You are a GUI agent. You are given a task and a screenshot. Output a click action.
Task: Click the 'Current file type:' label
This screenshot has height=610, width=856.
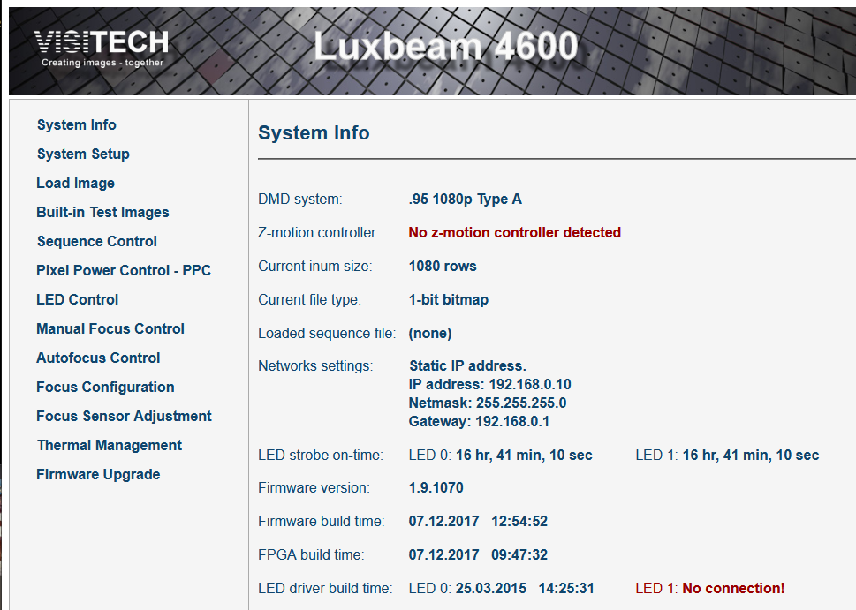309,299
